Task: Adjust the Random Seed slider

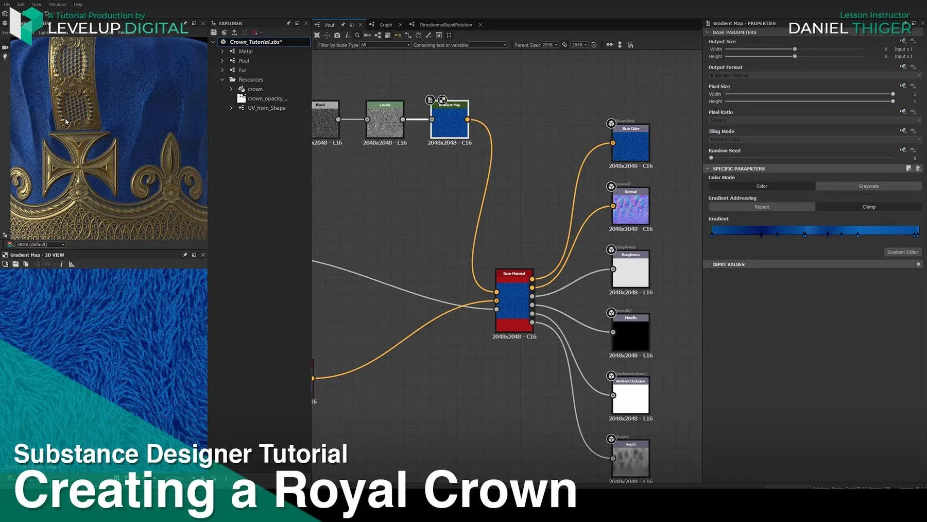Action: [x=711, y=158]
